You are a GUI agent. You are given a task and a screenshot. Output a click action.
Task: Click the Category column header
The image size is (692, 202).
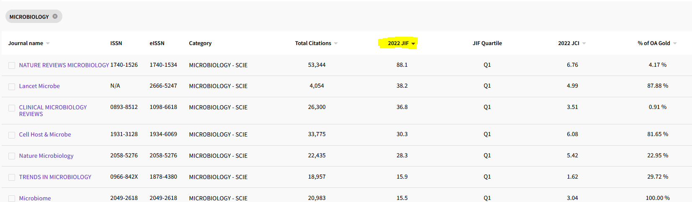[x=200, y=43]
